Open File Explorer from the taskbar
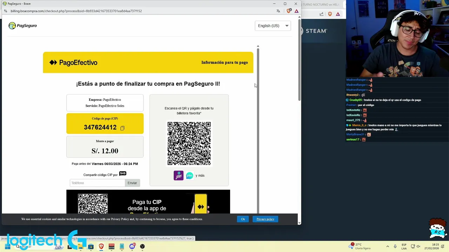Image resolution: width=449 pixels, height=252 pixels. 80,246
